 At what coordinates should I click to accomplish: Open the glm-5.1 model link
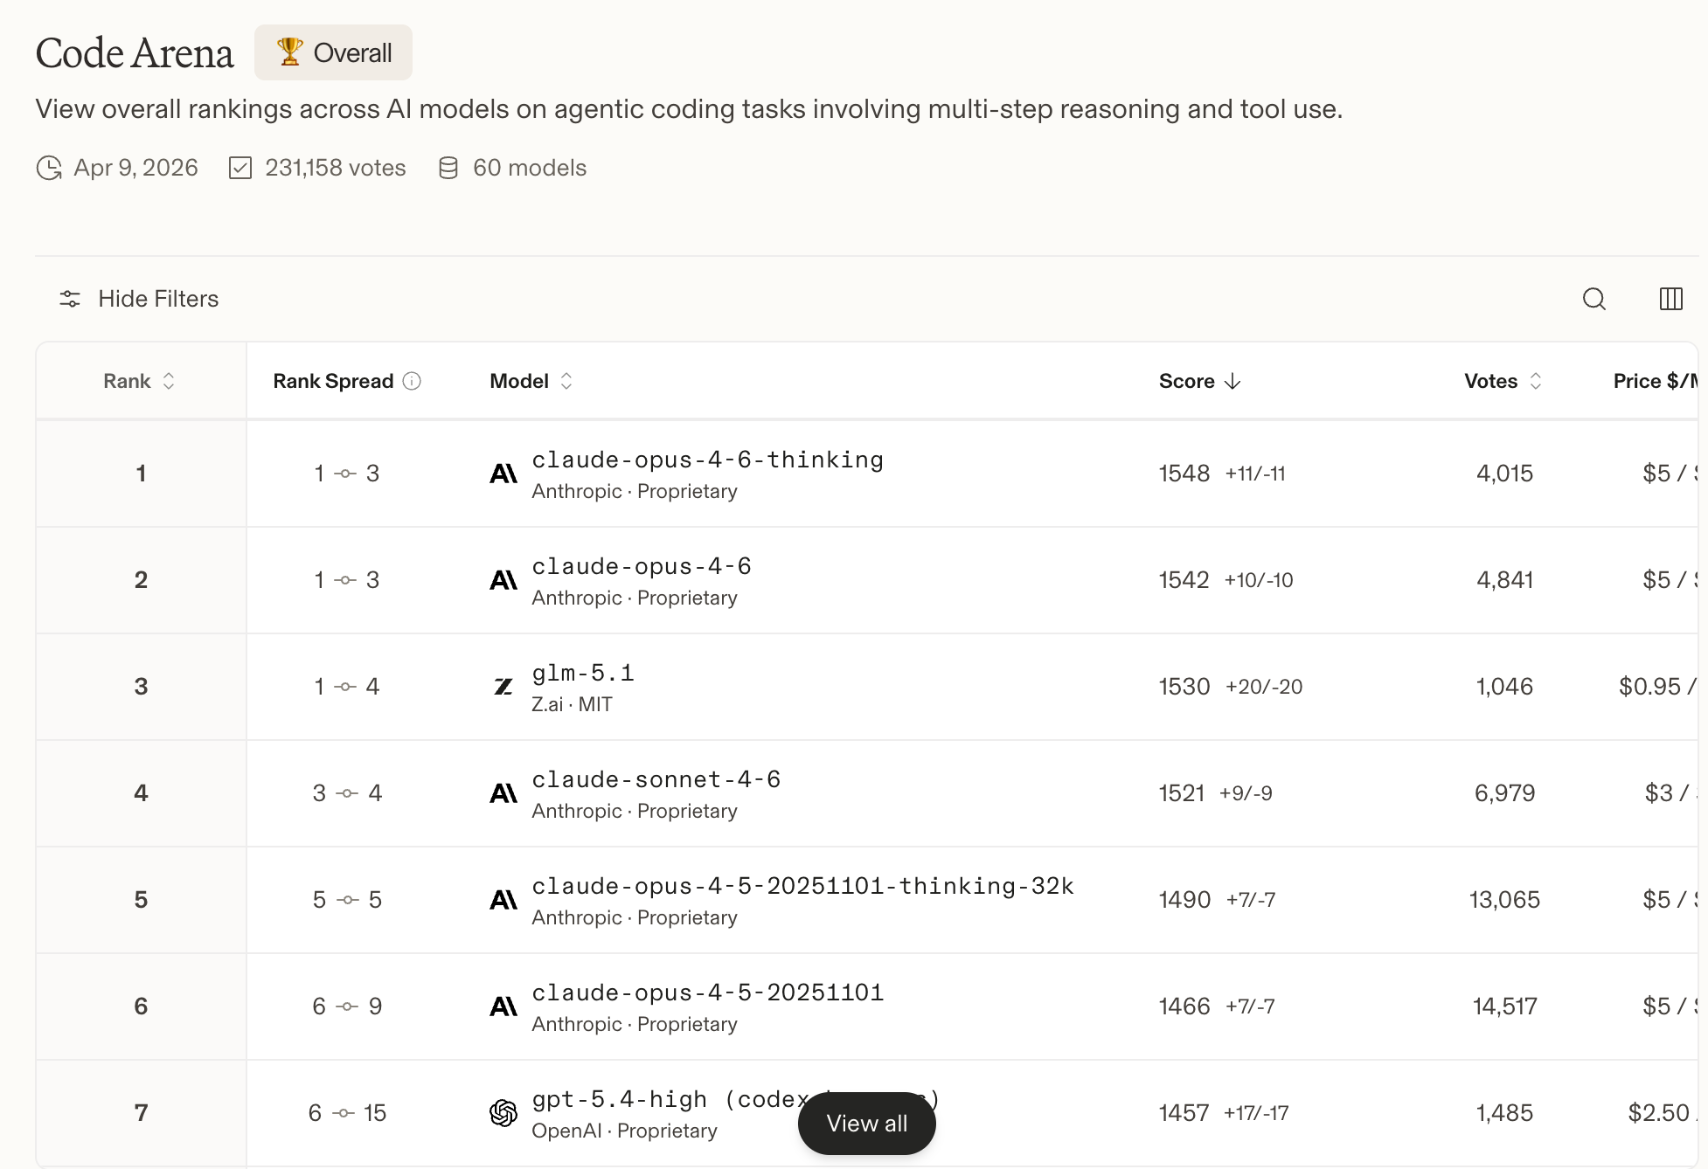click(x=583, y=673)
